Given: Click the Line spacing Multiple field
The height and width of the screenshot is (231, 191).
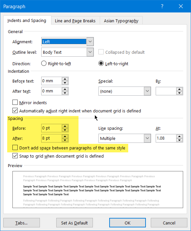Looking at the screenshot, I should [x=121, y=138].
